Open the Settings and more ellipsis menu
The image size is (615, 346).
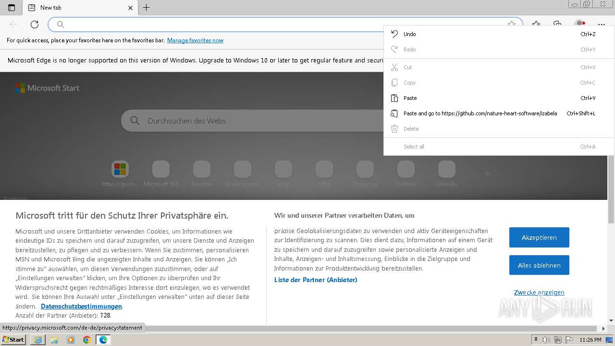coord(602,25)
